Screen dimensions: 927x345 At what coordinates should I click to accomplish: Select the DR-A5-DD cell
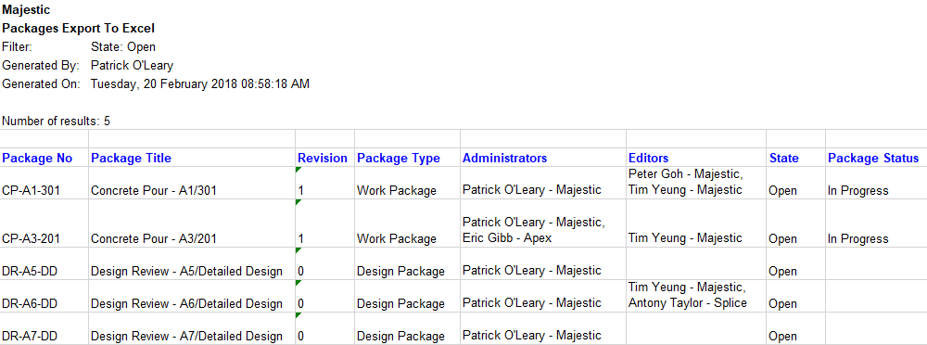coord(44,264)
